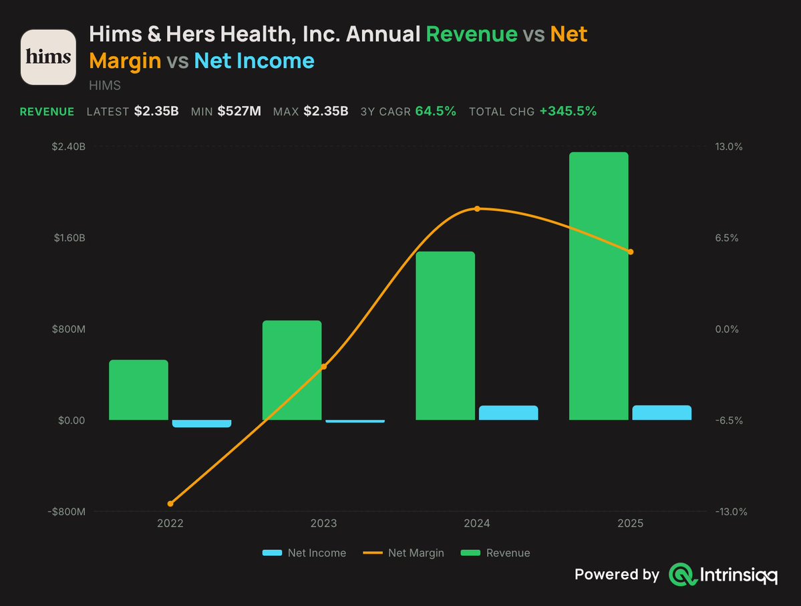The height and width of the screenshot is (606, 801).
Task: Open the Intrinsiqq wordmark link
Action: 739,575
